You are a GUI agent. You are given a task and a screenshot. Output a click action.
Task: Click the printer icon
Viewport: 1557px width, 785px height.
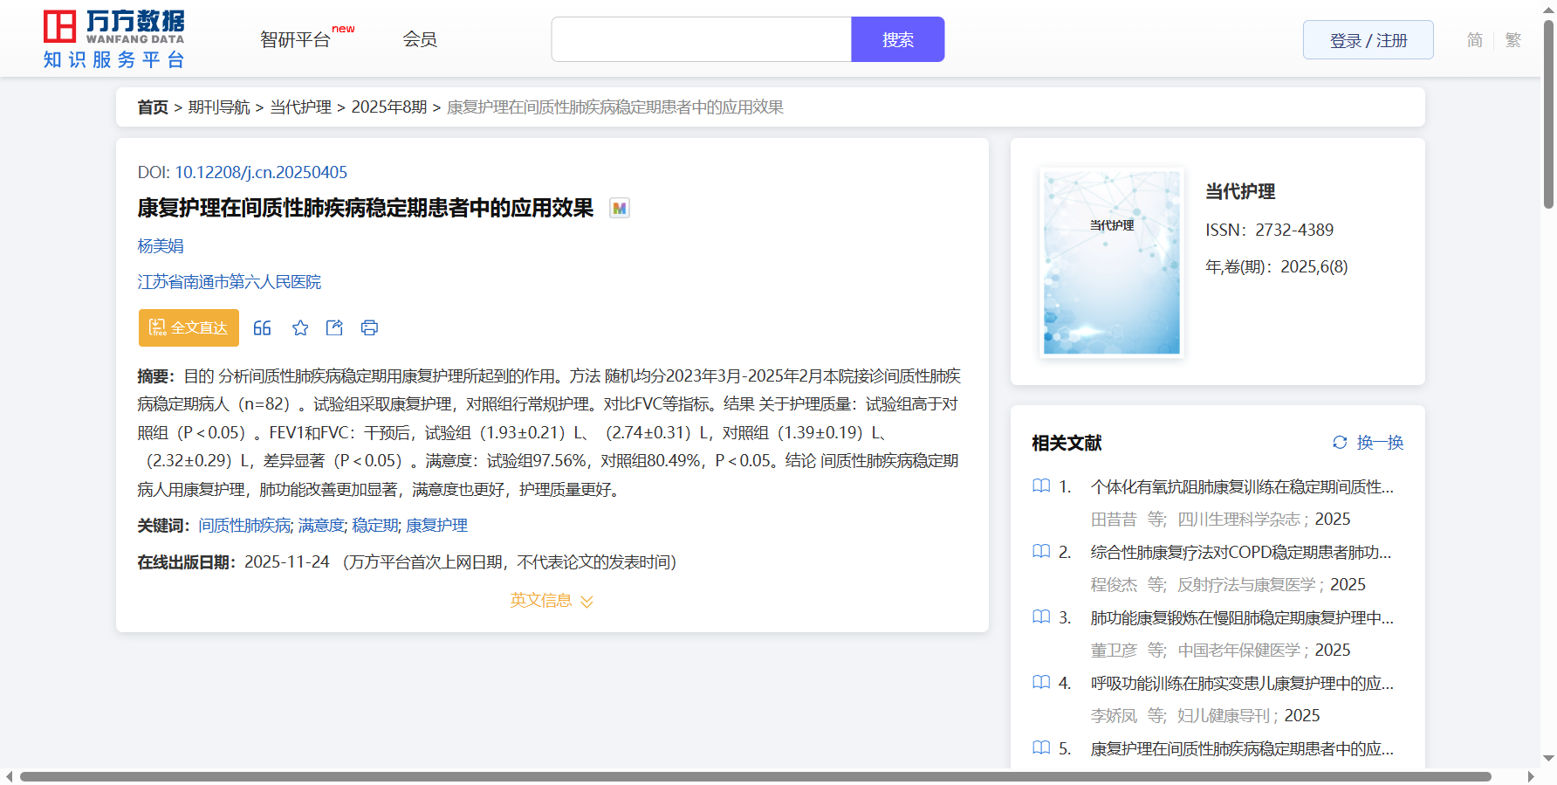(x=369, y=328)
